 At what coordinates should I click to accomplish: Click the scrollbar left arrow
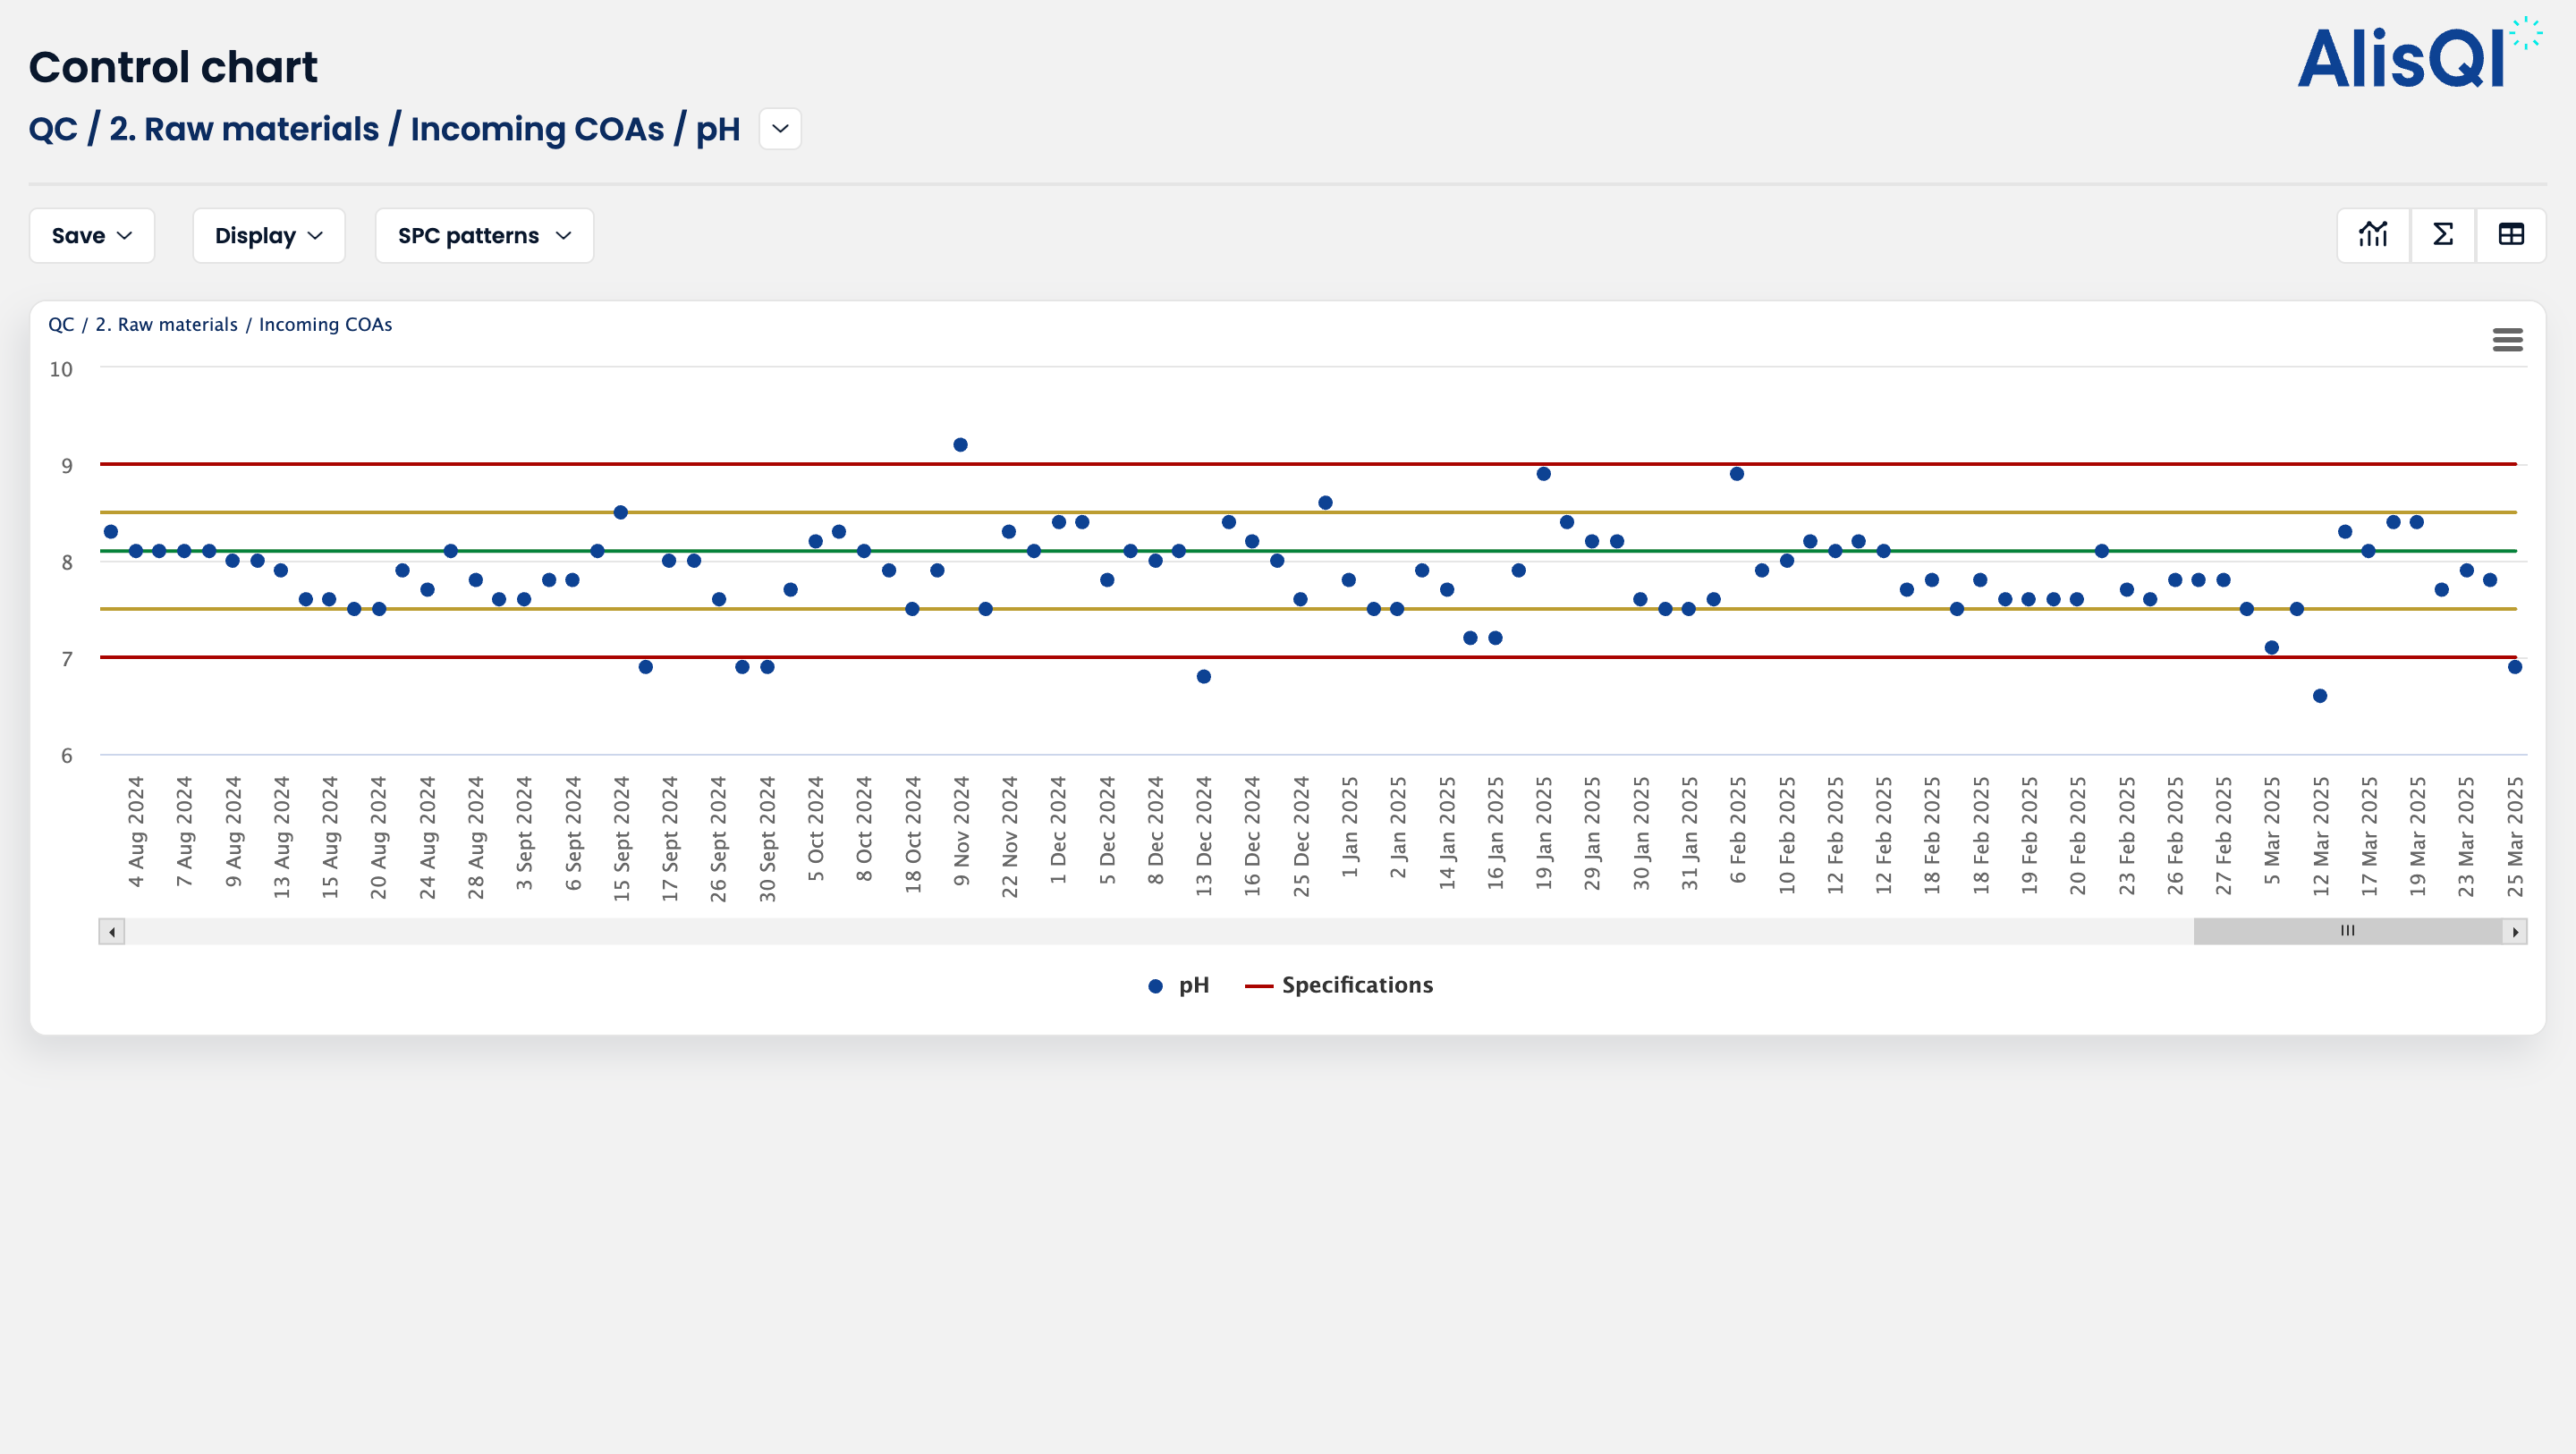coord(112,932)
